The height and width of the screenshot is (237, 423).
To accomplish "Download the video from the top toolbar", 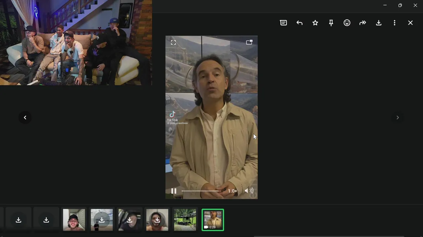I will (x=379, y=23).
